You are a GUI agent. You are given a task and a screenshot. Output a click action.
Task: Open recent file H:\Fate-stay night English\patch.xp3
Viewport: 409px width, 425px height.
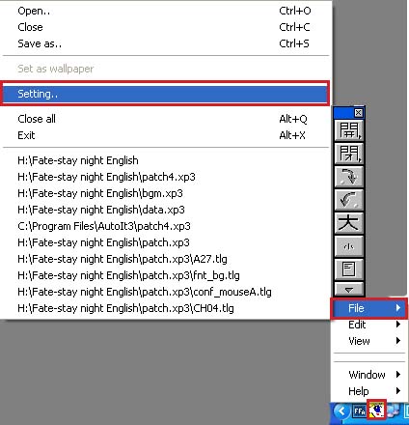[x=166, y=242]
